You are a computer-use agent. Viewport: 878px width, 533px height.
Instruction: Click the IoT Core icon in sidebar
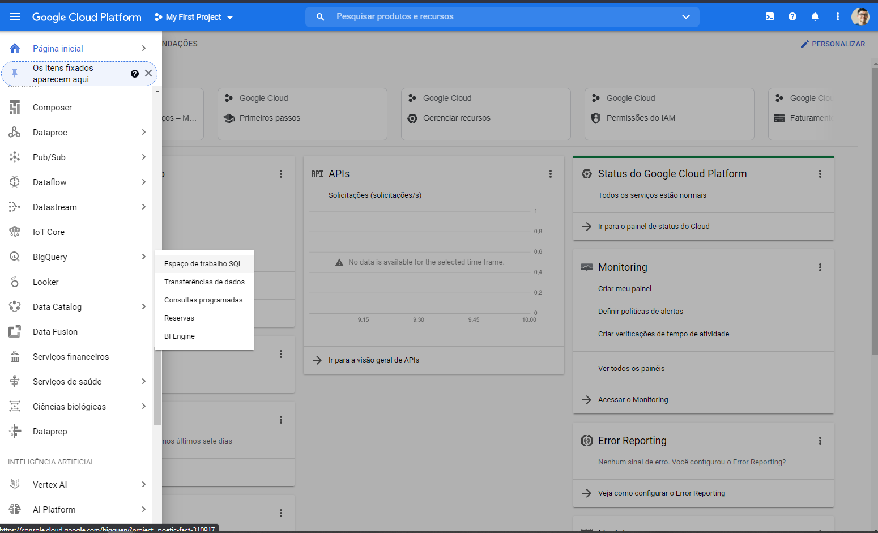(15, 232)
